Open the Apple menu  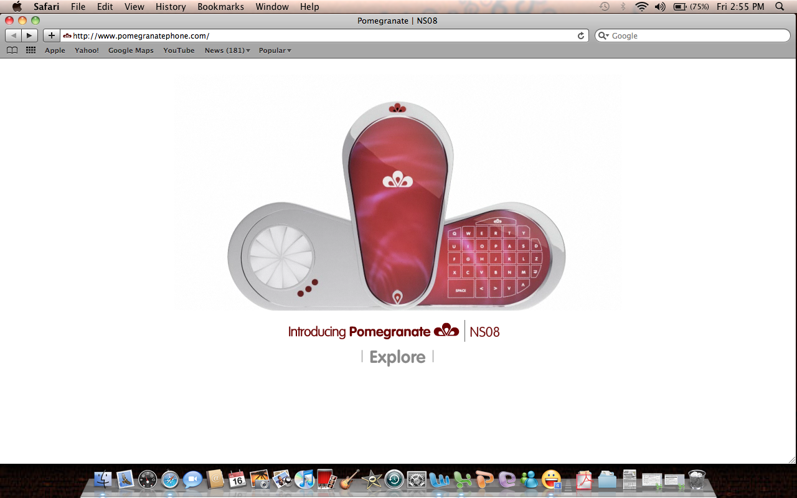[x=17, y=6]
